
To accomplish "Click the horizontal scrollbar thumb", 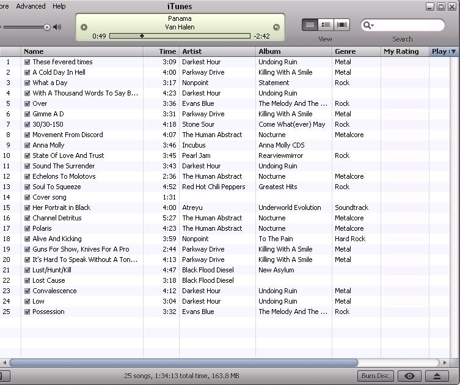I will point(184,363).
